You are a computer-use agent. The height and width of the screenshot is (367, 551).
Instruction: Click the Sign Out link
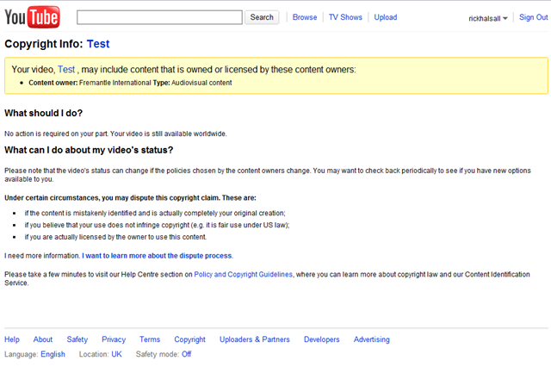(x=533, y=18)
